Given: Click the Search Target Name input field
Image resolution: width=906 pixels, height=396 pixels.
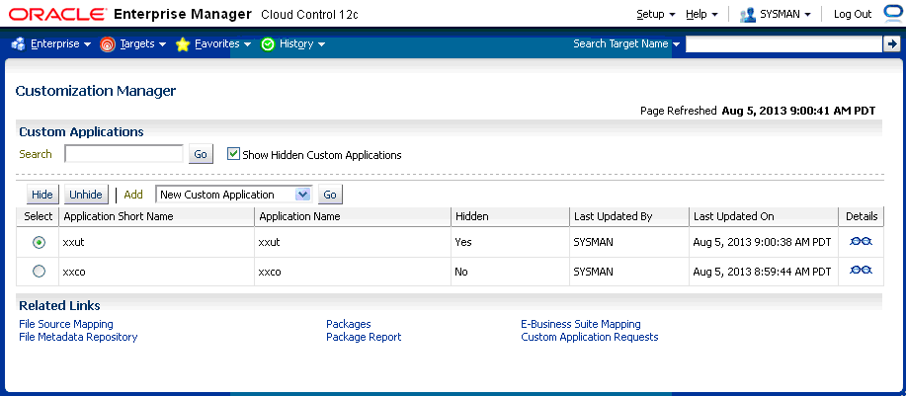Looking at the screenshot, I should tap(784, 43).
